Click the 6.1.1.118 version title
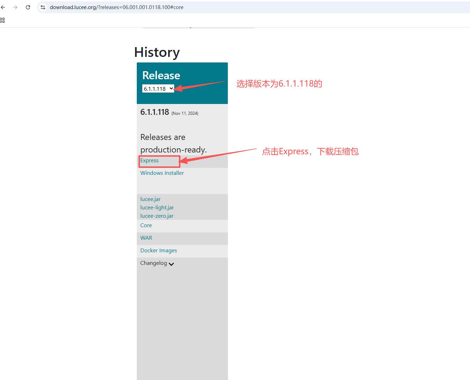This screenshot has height=380, width=470. [x=155, y=112]
